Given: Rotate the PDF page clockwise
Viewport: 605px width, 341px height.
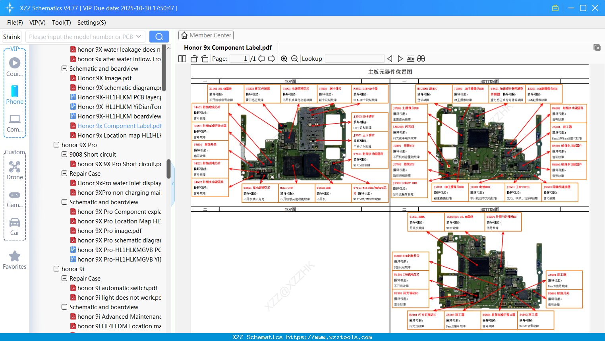Looking at the screenshot, I should point(205,59).
